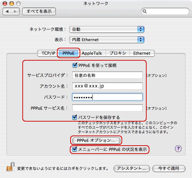The width and height of the screenshot is (192, 178).
Task: Switch to the TCP/IP tab
Action: click(48, 53)
